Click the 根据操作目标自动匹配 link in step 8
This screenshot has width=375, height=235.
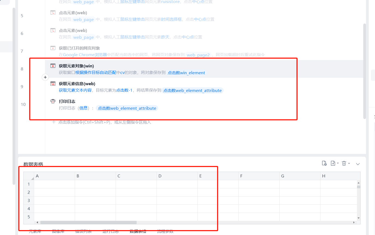[96, 73]
